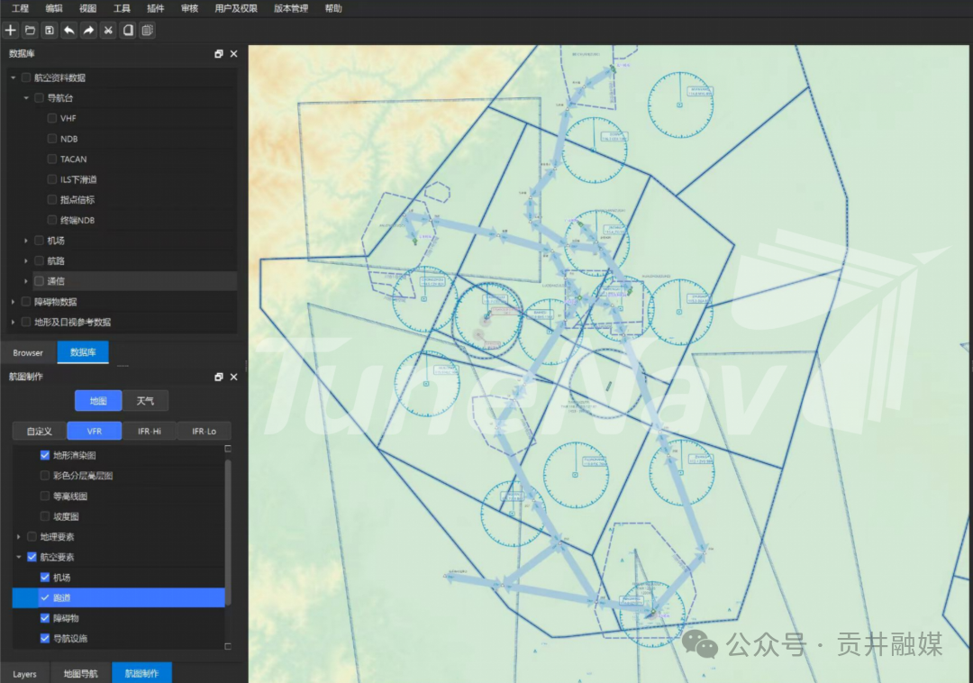This screenshot has height=683, width=973.
Task: Enable the VHF checkbox
Action: pos(52,118)
